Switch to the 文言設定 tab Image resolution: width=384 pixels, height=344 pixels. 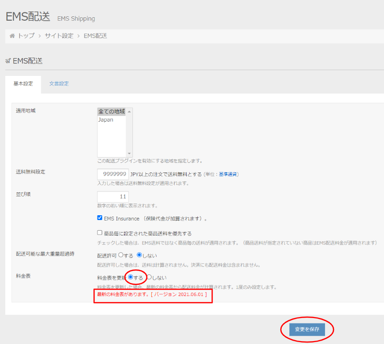59,84
